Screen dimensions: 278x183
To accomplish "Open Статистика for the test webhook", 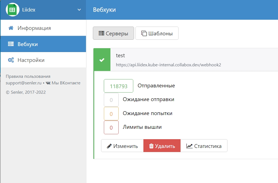I will click(204, 146).
